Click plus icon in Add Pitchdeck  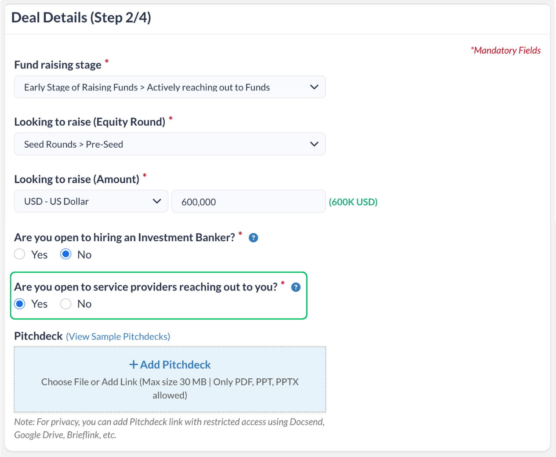click(x=134, y=365)
